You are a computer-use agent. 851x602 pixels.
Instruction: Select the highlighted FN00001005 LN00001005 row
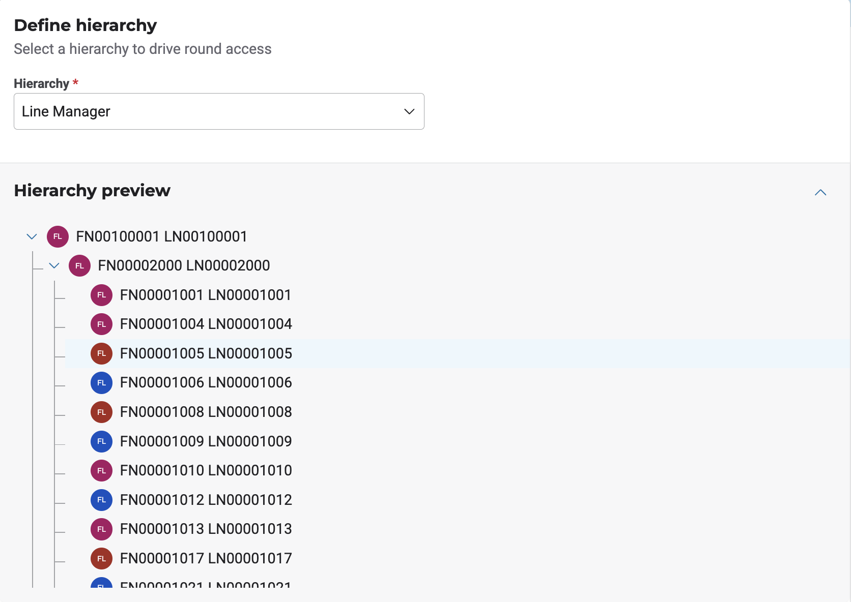[206, 353]
